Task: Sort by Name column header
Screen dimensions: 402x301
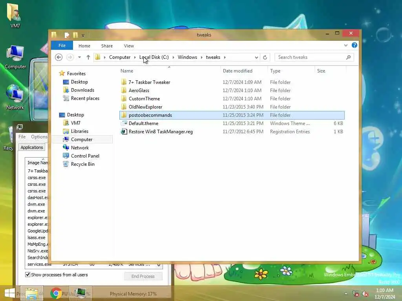Action: click(169, 71)
